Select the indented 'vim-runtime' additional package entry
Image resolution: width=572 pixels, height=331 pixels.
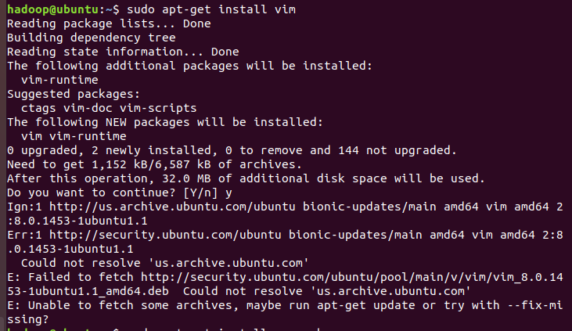[59, 80]
